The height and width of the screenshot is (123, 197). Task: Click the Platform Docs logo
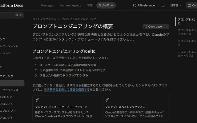click(x=11, y=6)
